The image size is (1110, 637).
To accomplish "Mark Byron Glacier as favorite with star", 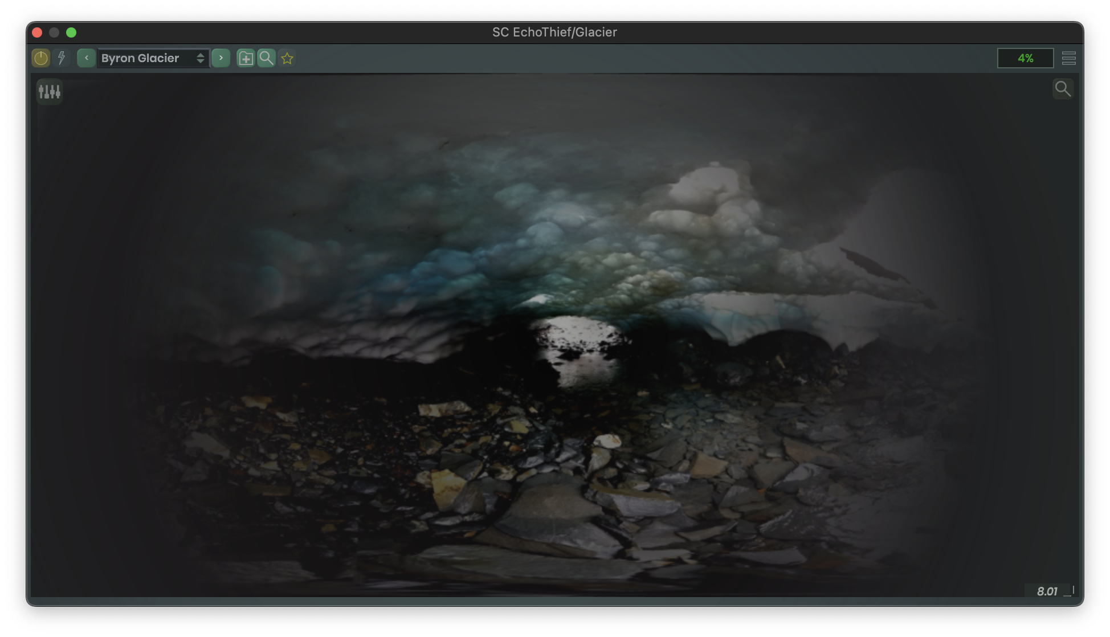I will coord(287,58).
